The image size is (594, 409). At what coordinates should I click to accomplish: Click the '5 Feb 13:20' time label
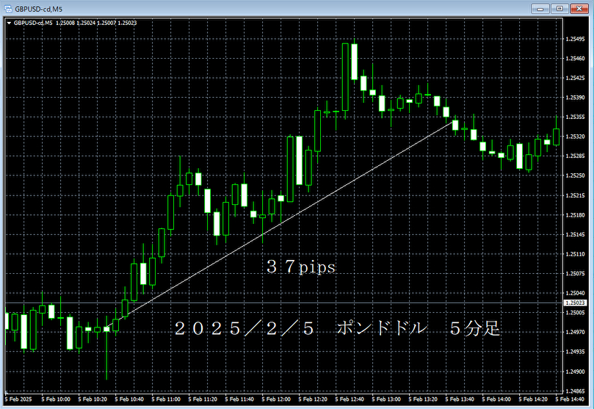click(x=423, y=399)
